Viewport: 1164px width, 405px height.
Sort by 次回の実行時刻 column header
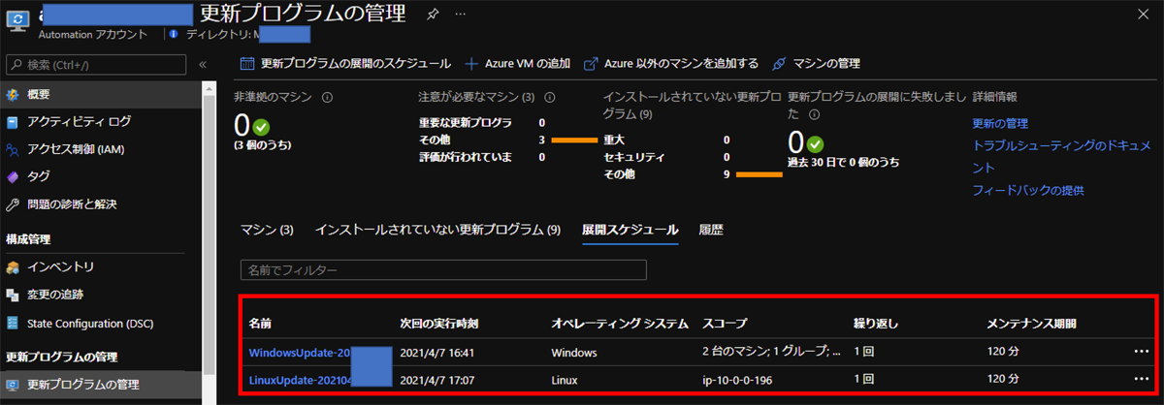[x=440, y=323]
